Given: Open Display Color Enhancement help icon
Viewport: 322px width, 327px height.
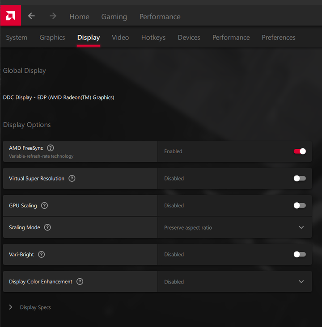Looking at the screenshot, I should (80, 281).
